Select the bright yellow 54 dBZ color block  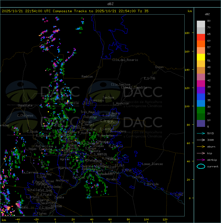201,57
